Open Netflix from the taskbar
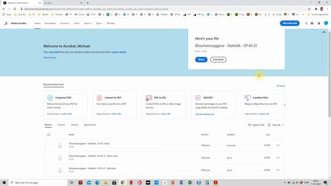 click(131, 182)
